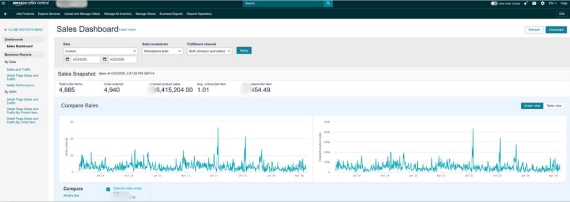Screen dimensions: 570x202
Task: Open Reports Repository in the favorites bar
Action: click(199, 14)
